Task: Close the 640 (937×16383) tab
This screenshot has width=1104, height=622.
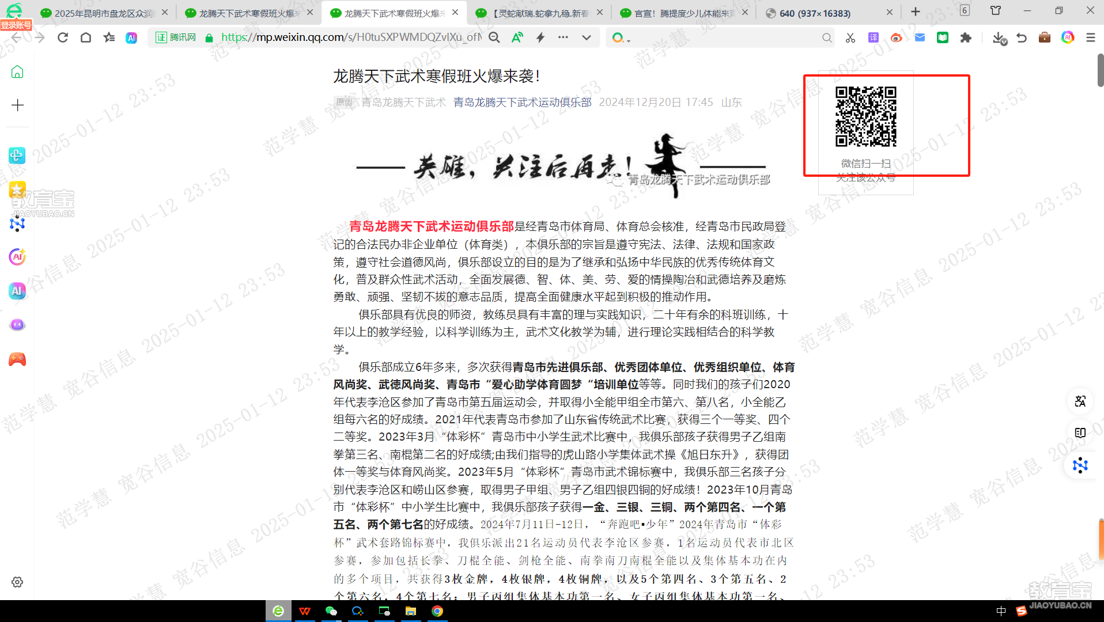Action: [889, 12]
